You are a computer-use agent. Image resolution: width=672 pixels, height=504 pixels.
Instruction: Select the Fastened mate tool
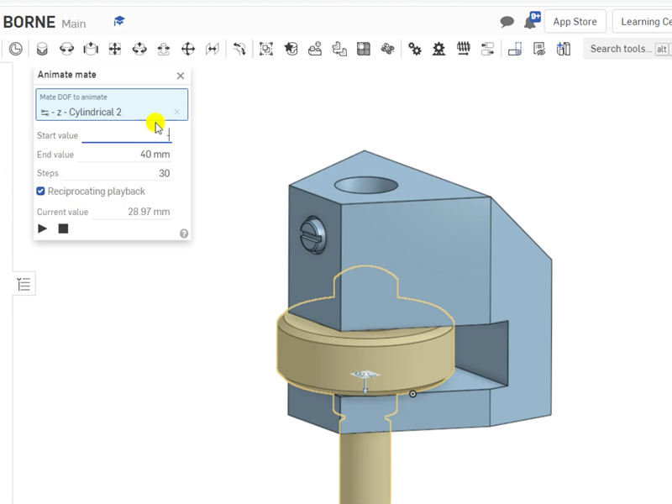(42, 50)
